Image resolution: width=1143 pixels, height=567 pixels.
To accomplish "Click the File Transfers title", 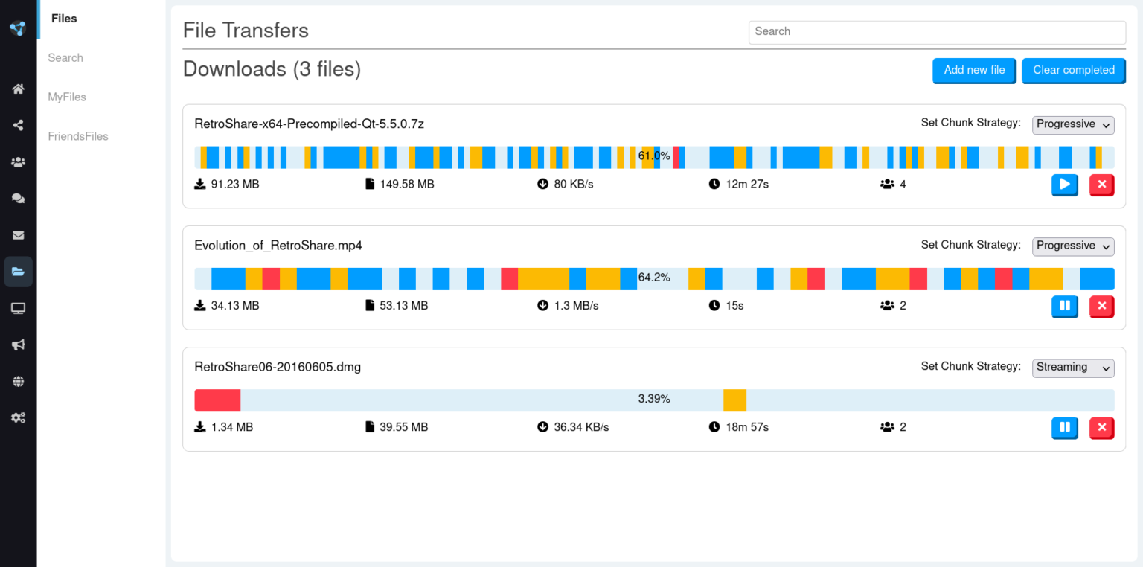I will (246, 31).
